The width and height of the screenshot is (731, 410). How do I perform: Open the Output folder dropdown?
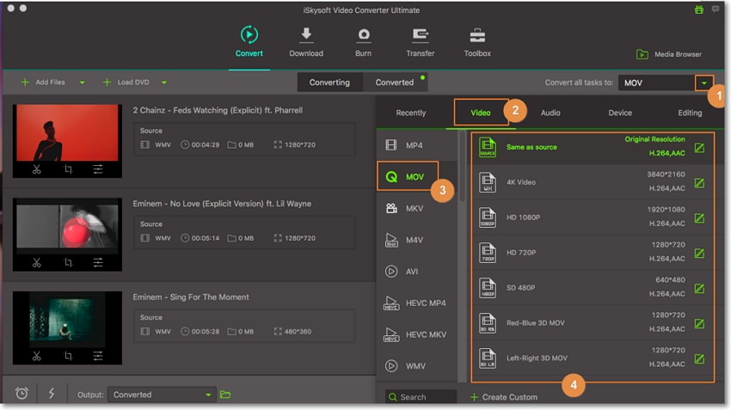tap(162, 395)
